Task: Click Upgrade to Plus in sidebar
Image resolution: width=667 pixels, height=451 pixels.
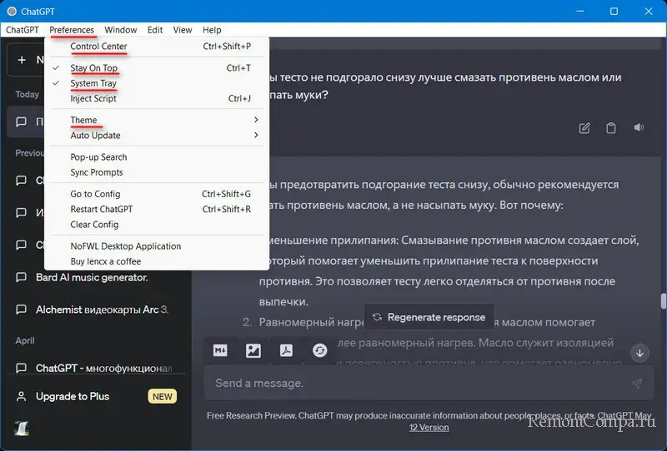Action: [73, 396]
